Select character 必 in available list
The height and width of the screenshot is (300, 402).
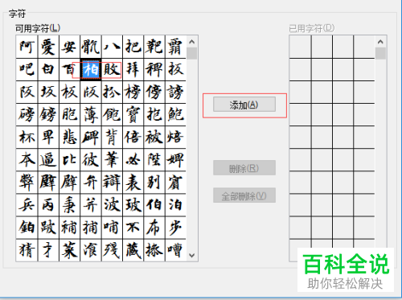click(x=133, y=160)
